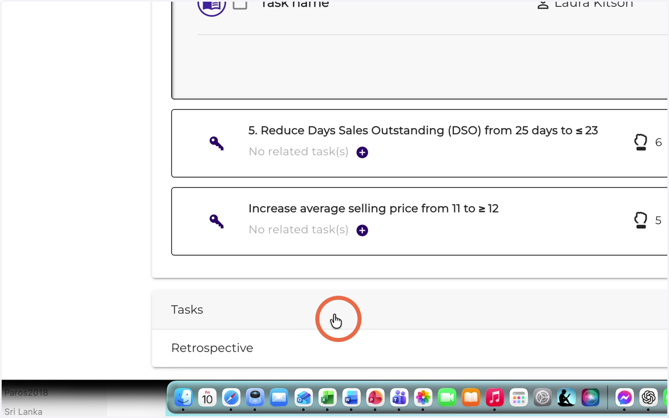Screen dimensions: 669x418
Task: Click No related task(s) under selling price result
Action: [x=298, y=230]
